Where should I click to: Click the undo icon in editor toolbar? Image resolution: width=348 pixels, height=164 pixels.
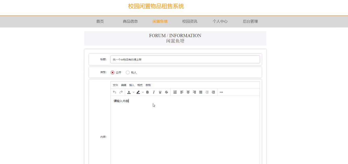click(x=114, y=92)
